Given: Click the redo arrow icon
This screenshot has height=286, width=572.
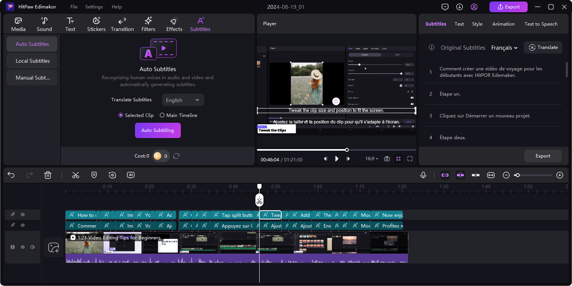Looking at the screenshot, I should [x=29, y=175].
